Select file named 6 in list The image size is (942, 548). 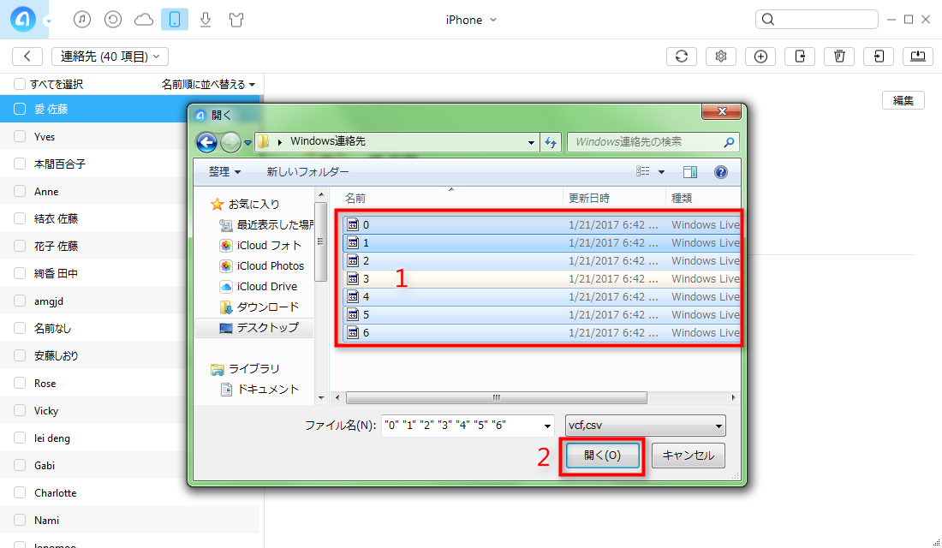tap(540, 333)
